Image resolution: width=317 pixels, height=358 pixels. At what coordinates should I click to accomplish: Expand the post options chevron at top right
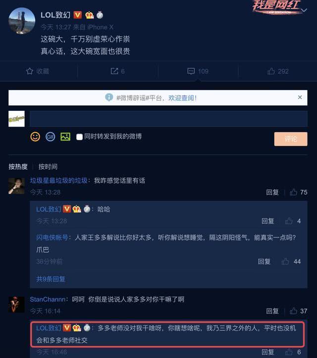304,10
